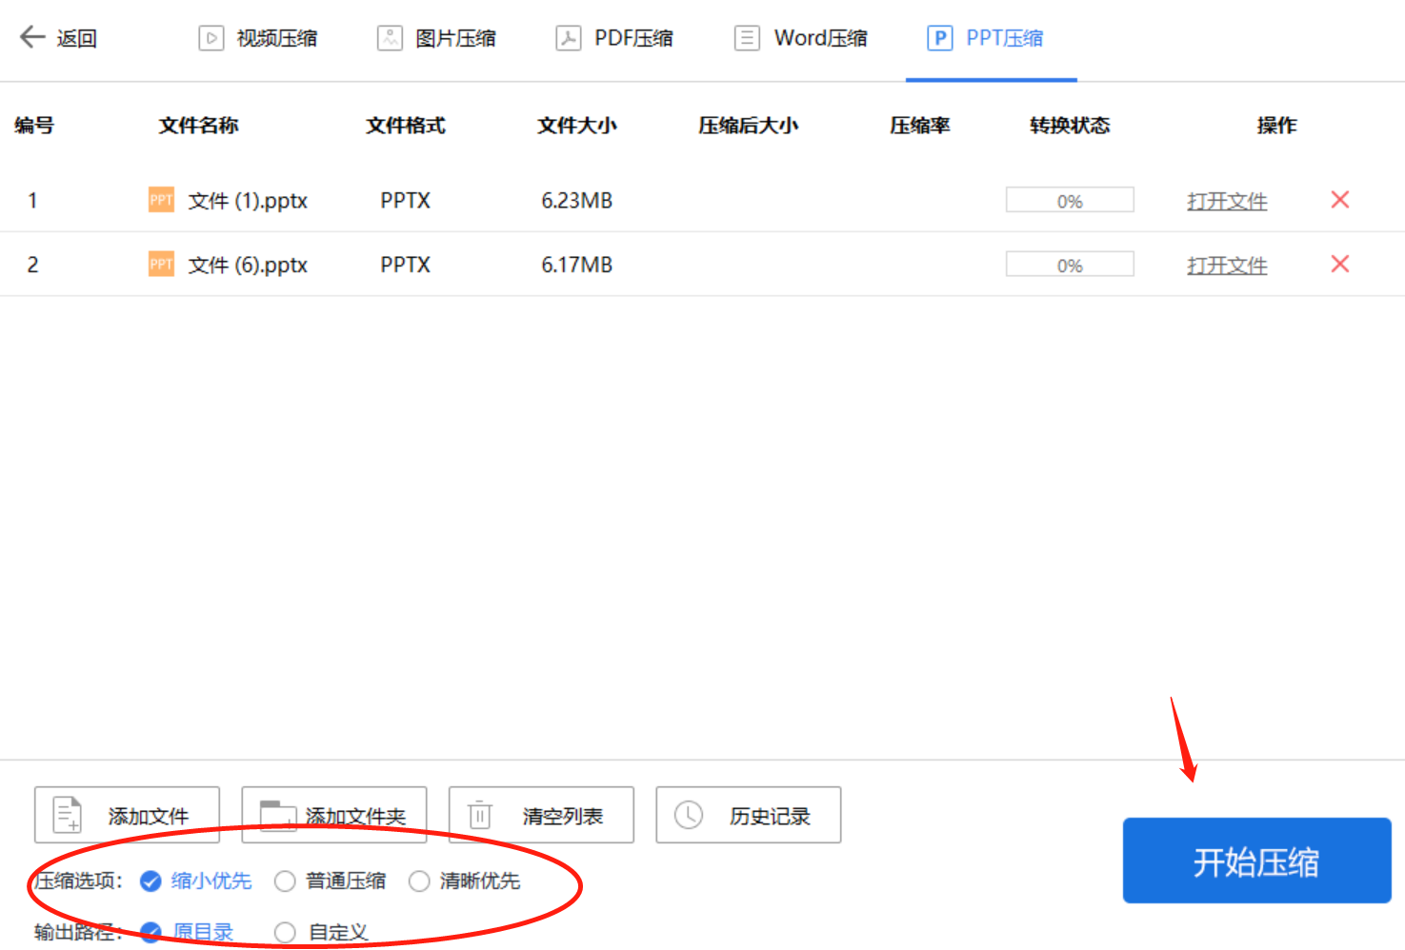Click the Word compression document icon
This screenshot has width=1405, height=950.
point(748,38)
